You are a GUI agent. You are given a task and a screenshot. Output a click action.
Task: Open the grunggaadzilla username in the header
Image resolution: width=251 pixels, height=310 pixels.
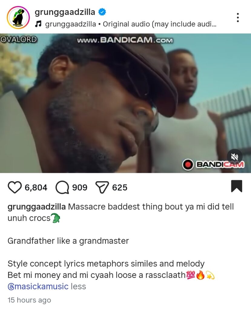coord(65,12)
